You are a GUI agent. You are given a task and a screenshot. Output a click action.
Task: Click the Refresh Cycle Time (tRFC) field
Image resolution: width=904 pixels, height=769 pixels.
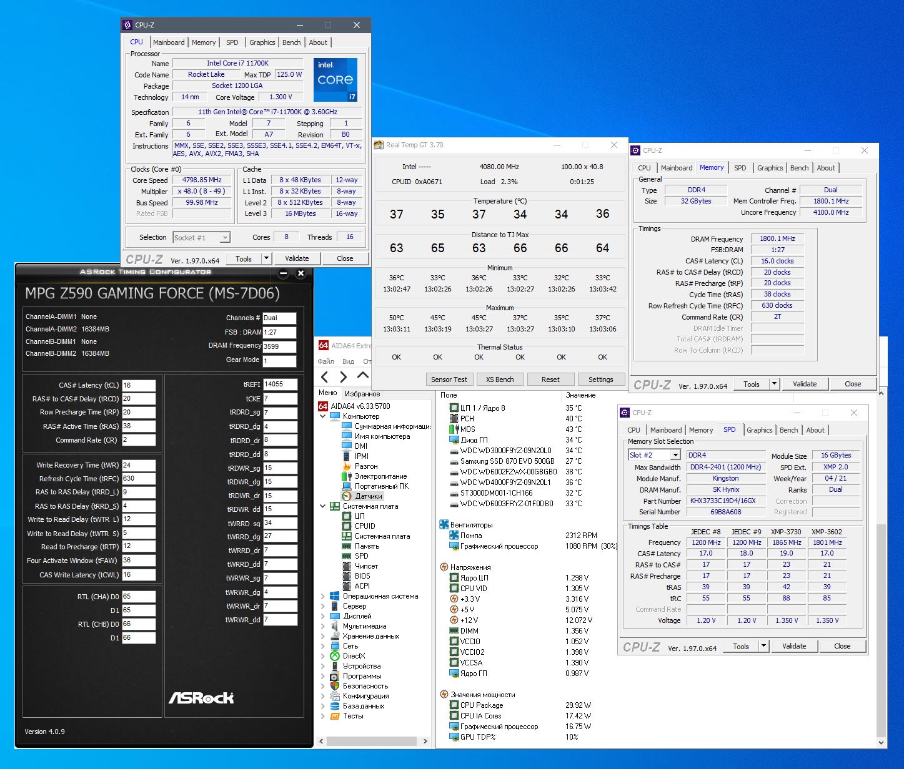[139, 479]
